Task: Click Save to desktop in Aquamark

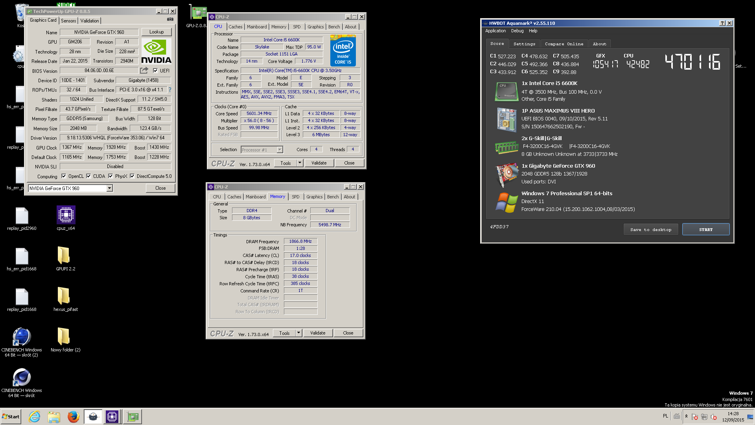Action: pos(651,229)
